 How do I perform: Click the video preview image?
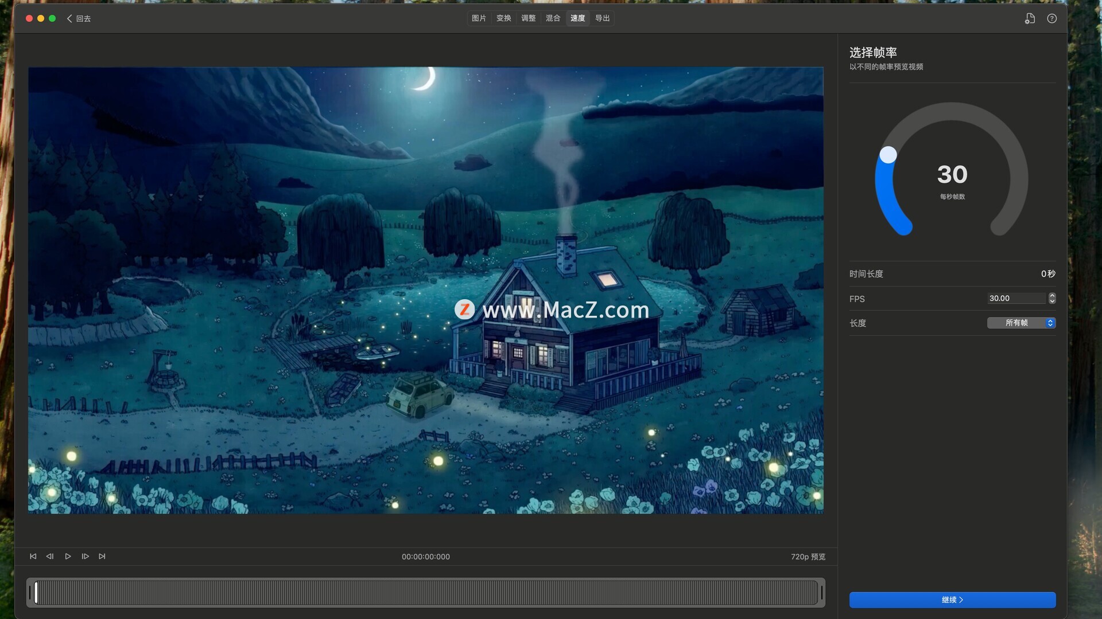(426, 290)
